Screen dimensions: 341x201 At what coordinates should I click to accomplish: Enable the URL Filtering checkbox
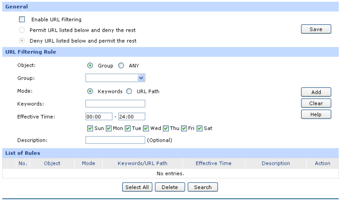click(x=22, y=19)
